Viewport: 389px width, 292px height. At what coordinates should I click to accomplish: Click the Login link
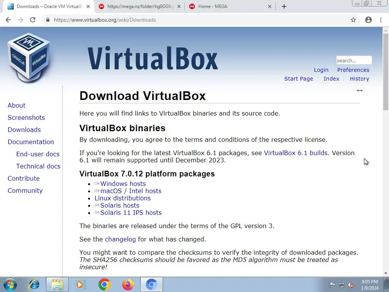click(x=321, y=70)
